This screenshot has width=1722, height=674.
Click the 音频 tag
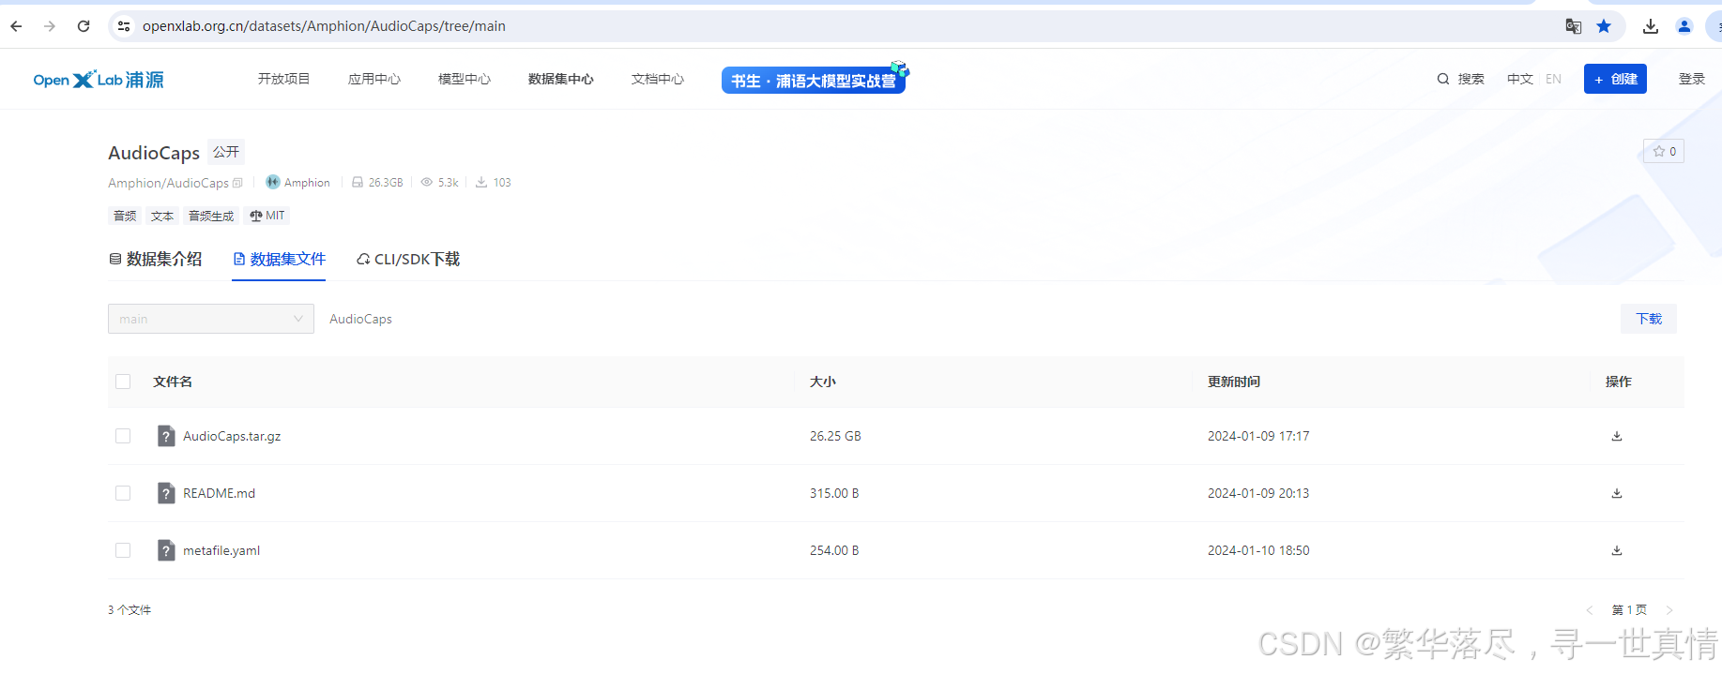click(x=125, y=216)
